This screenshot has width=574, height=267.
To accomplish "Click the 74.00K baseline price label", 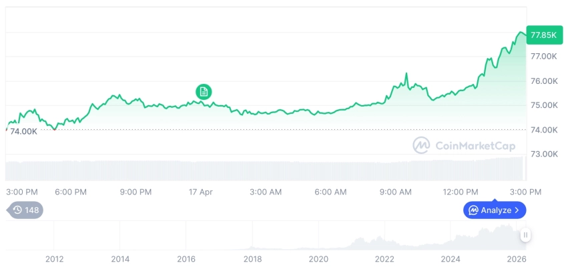I will [23, 131].
